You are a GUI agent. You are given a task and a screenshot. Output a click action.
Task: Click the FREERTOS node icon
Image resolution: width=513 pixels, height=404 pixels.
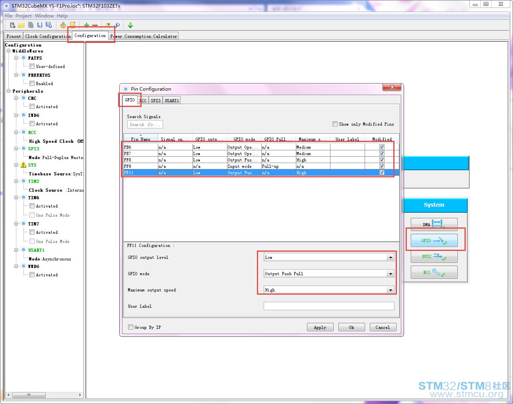pos(23,75)
